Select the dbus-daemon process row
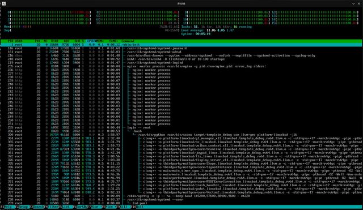 [181, 55]
